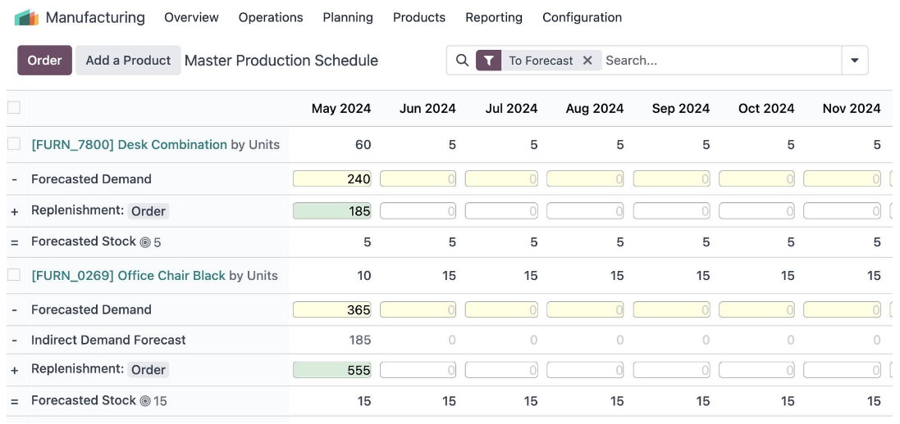Edit Office Chair May forecasted demand 365
This screenshot has width=900, height=424.
tap(331, 309)
